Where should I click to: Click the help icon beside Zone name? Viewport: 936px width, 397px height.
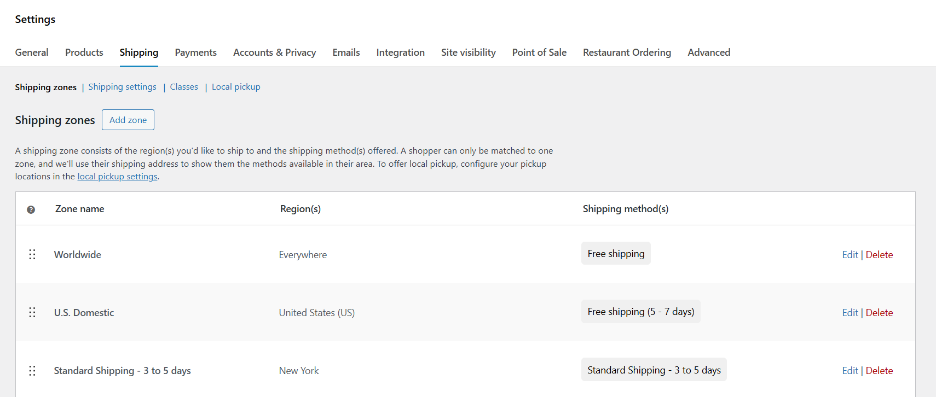click(x=31, y=209)
